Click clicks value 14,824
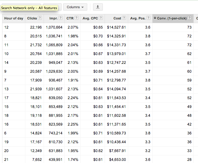Viewport: 198px width, 163px height. [x=36, y=133]
